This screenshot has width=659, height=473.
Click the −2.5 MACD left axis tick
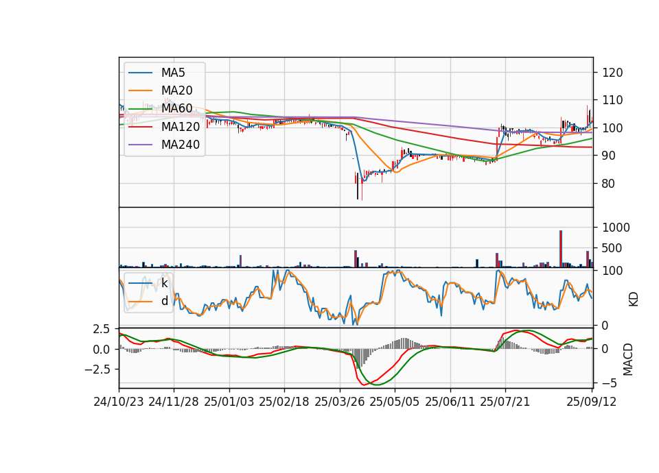coord(97,369)
